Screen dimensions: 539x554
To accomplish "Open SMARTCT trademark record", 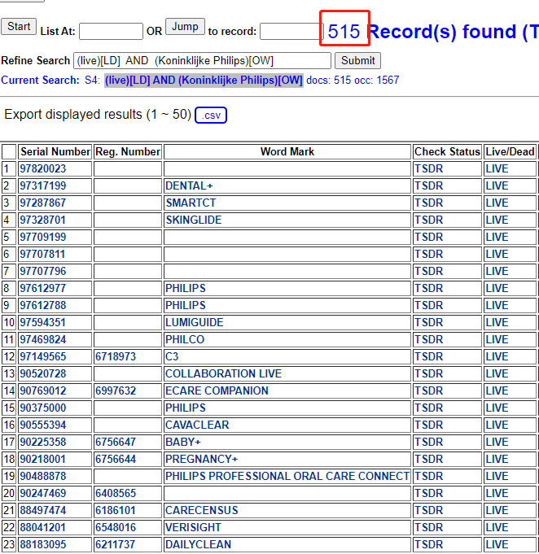I will [191, 203].
